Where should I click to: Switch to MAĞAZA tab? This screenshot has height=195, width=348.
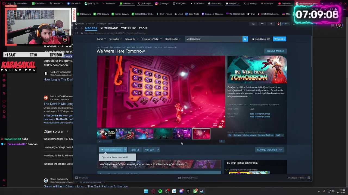point(91,28)
